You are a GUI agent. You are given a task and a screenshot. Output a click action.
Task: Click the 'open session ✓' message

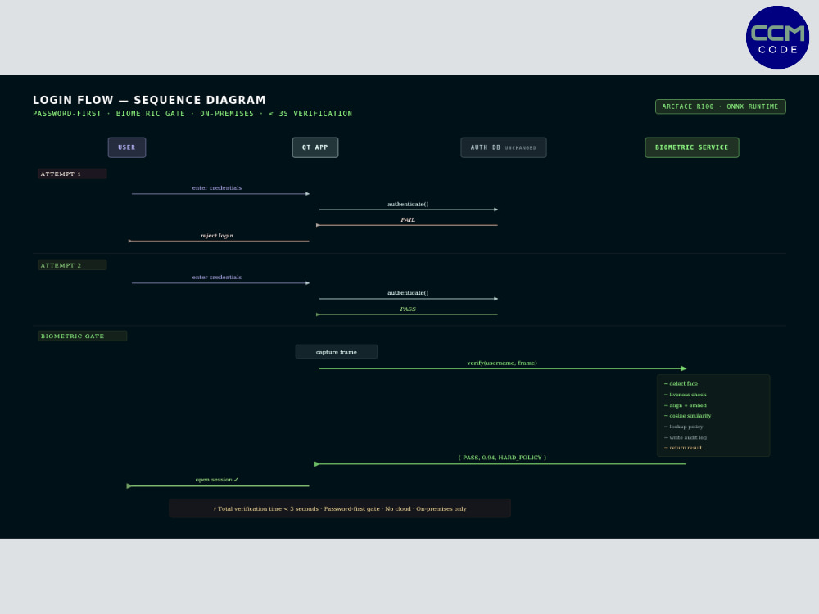click(x=217, y=479)
